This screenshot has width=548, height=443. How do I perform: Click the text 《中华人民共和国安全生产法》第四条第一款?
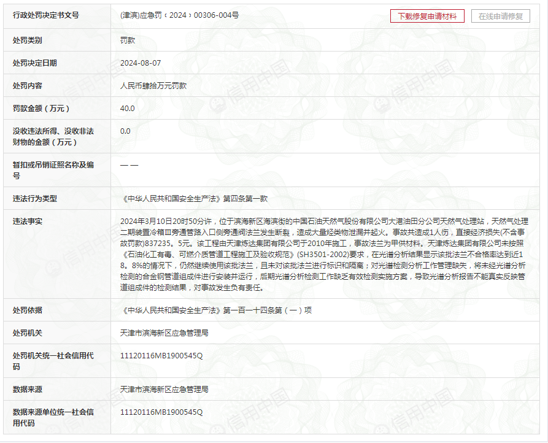(194, 198)
